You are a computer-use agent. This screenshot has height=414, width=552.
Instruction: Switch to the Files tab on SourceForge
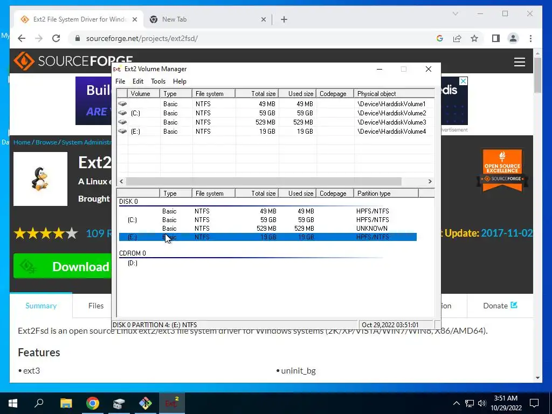[x=96, y=306]
